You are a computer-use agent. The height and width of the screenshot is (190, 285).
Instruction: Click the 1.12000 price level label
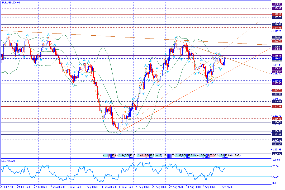coord(277,154)
